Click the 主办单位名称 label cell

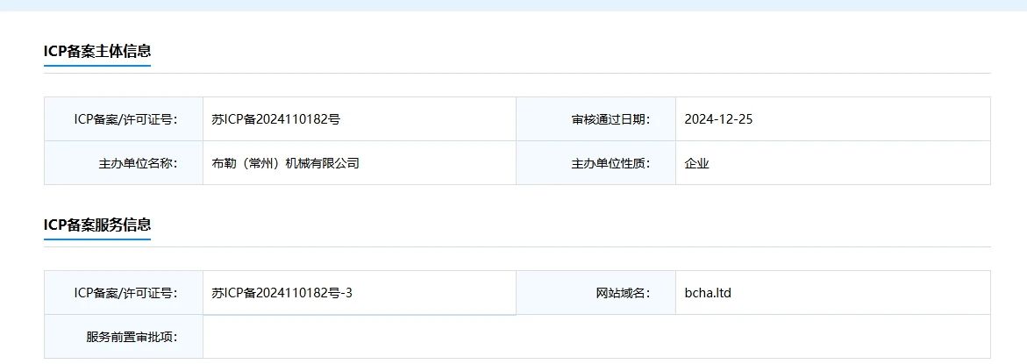(x=124, y=163)
